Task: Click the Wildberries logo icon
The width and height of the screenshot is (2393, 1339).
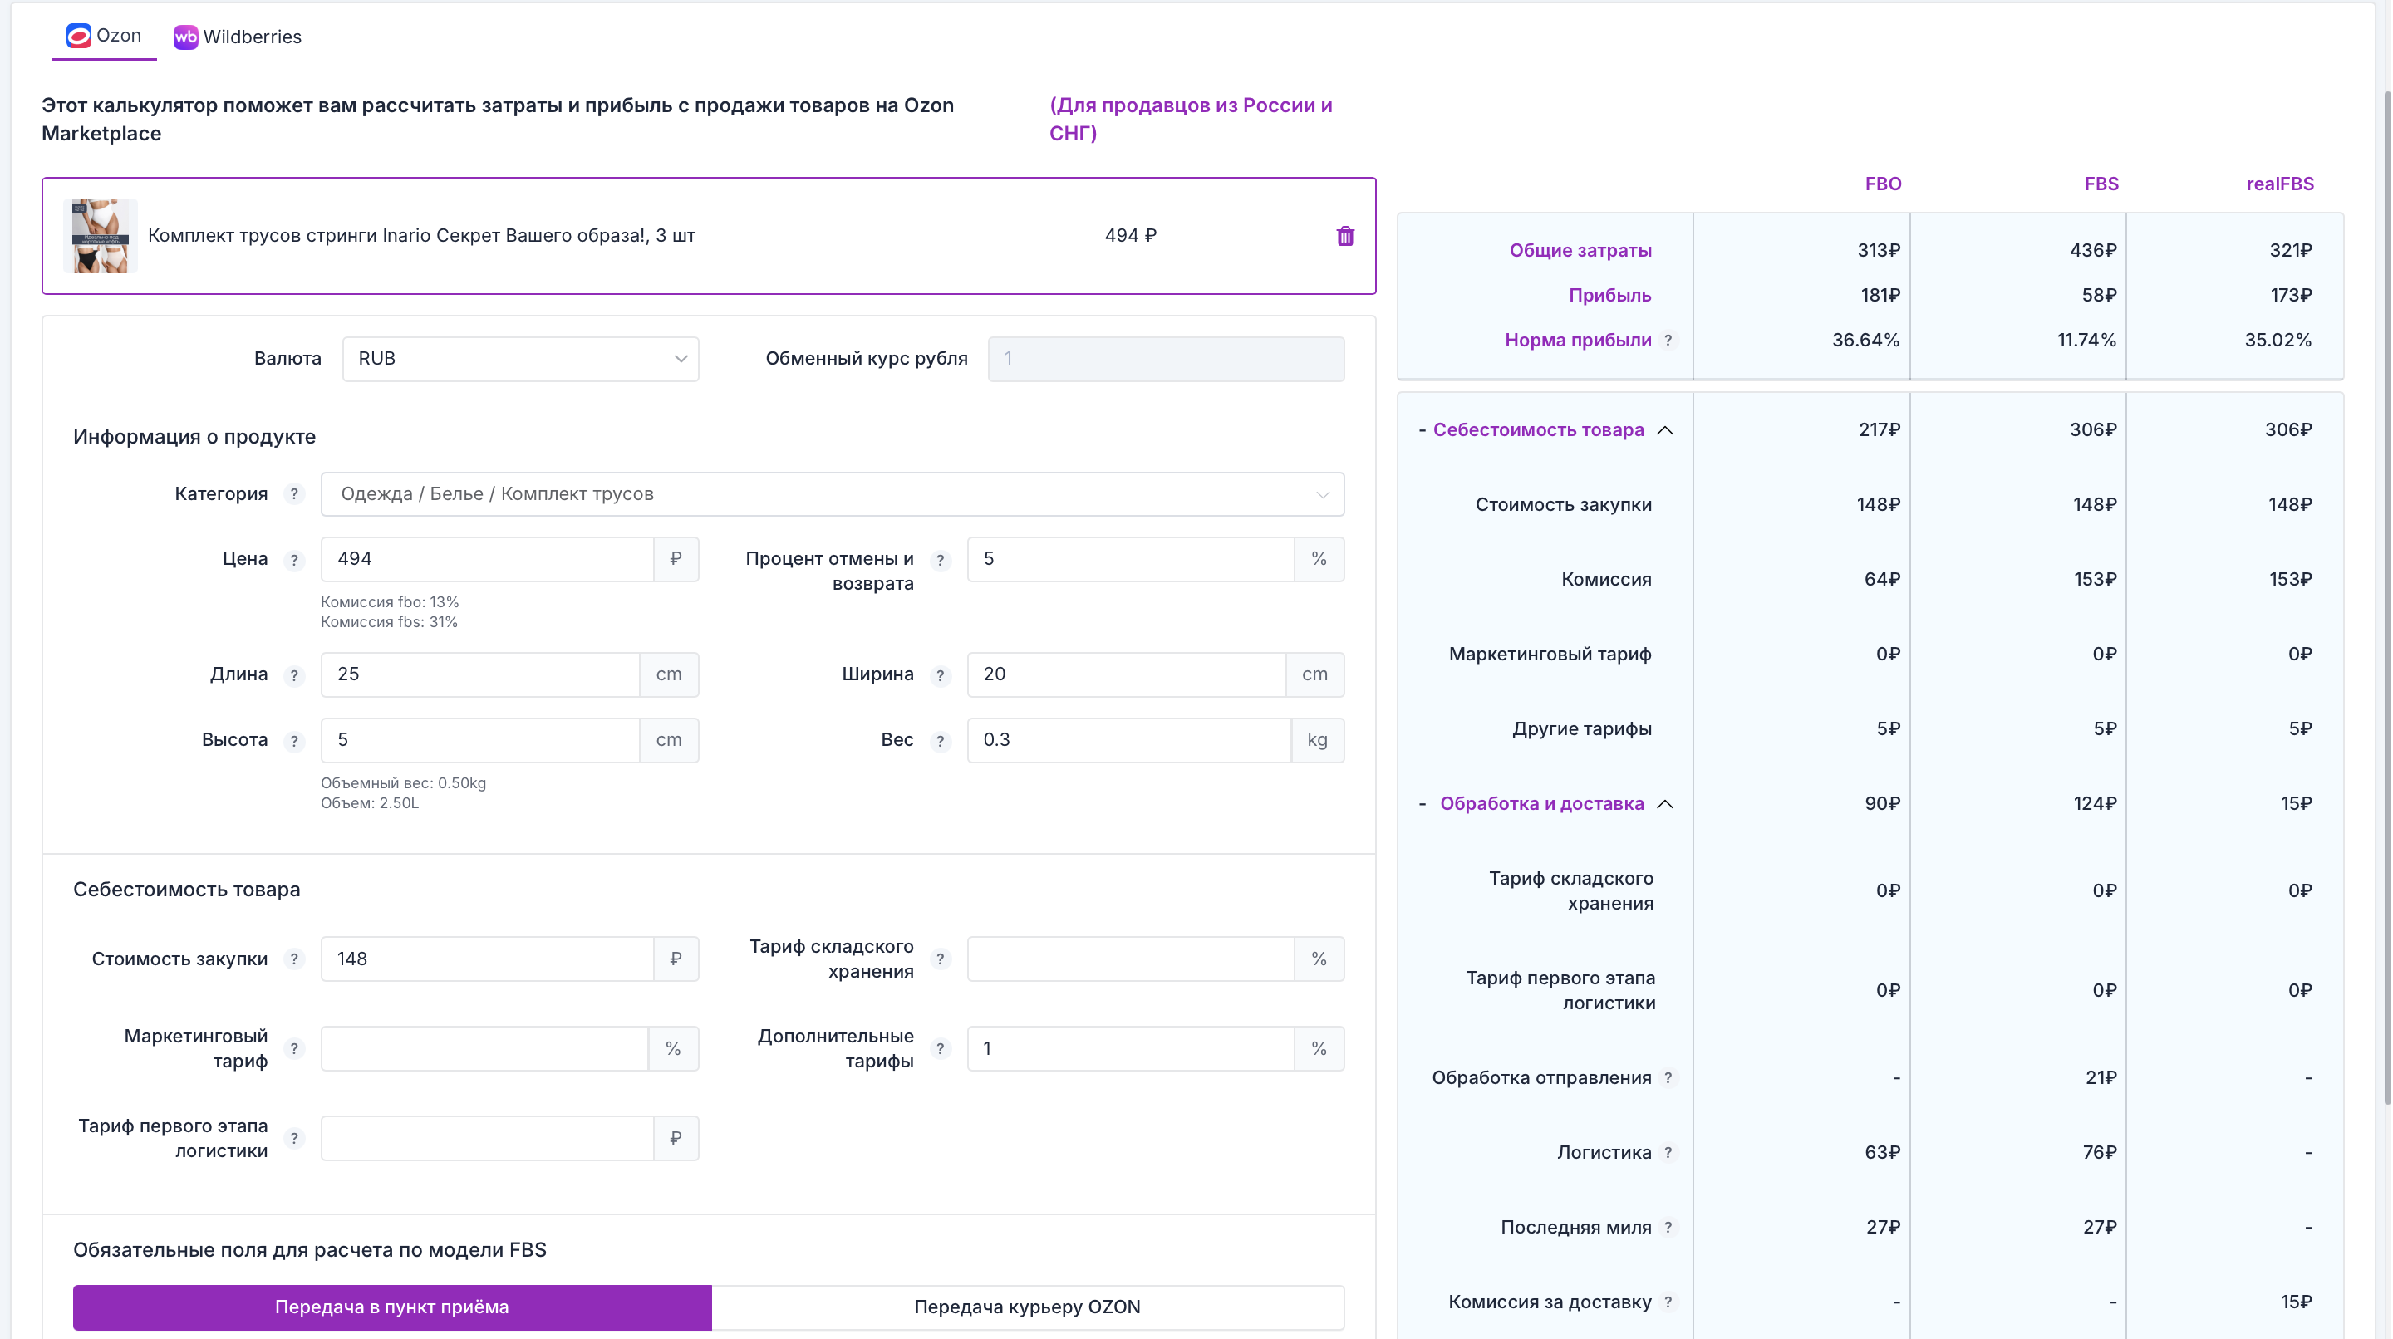Action: click(x=186, y=37)
